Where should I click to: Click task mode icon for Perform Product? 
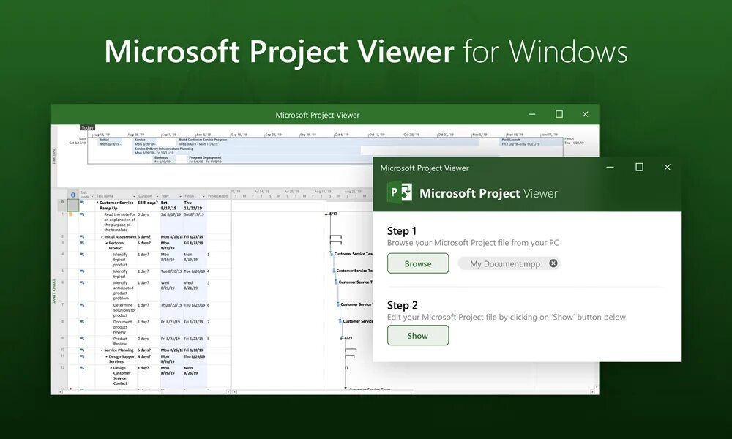tap(82, 243)
